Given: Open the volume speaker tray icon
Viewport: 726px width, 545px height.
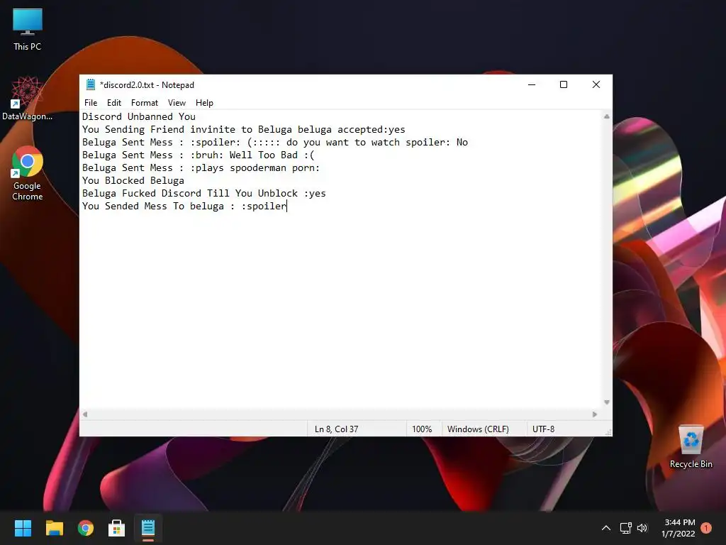Looking at the screenshot, I should (642, 528).
